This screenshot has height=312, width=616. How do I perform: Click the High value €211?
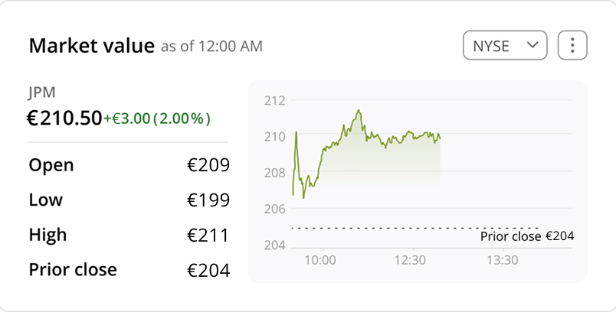coord(208,235)
